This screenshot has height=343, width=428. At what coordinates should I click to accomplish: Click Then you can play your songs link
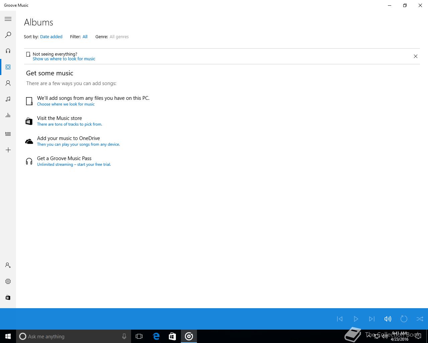(x=78, y=144)
